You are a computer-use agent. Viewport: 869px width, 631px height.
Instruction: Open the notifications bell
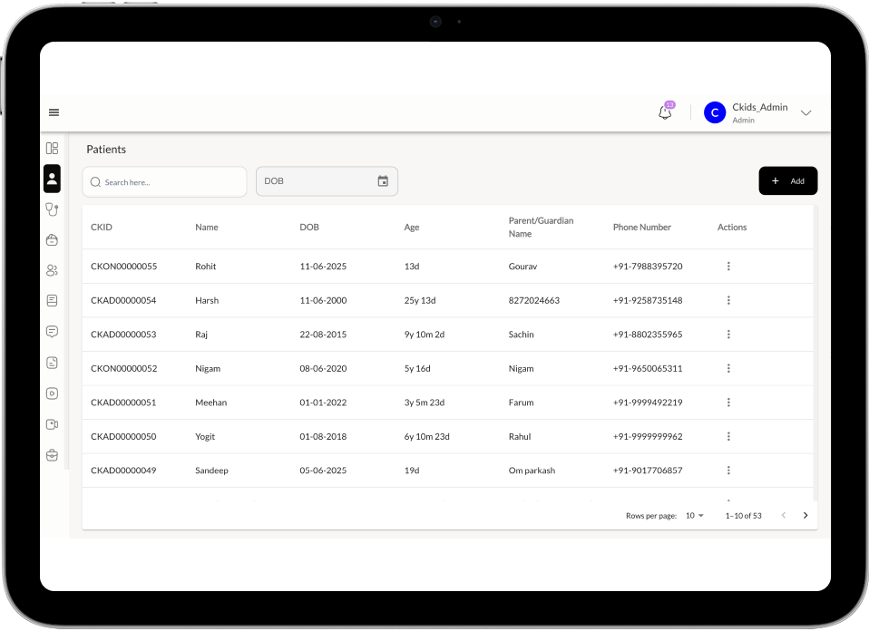tap(665, 112)
